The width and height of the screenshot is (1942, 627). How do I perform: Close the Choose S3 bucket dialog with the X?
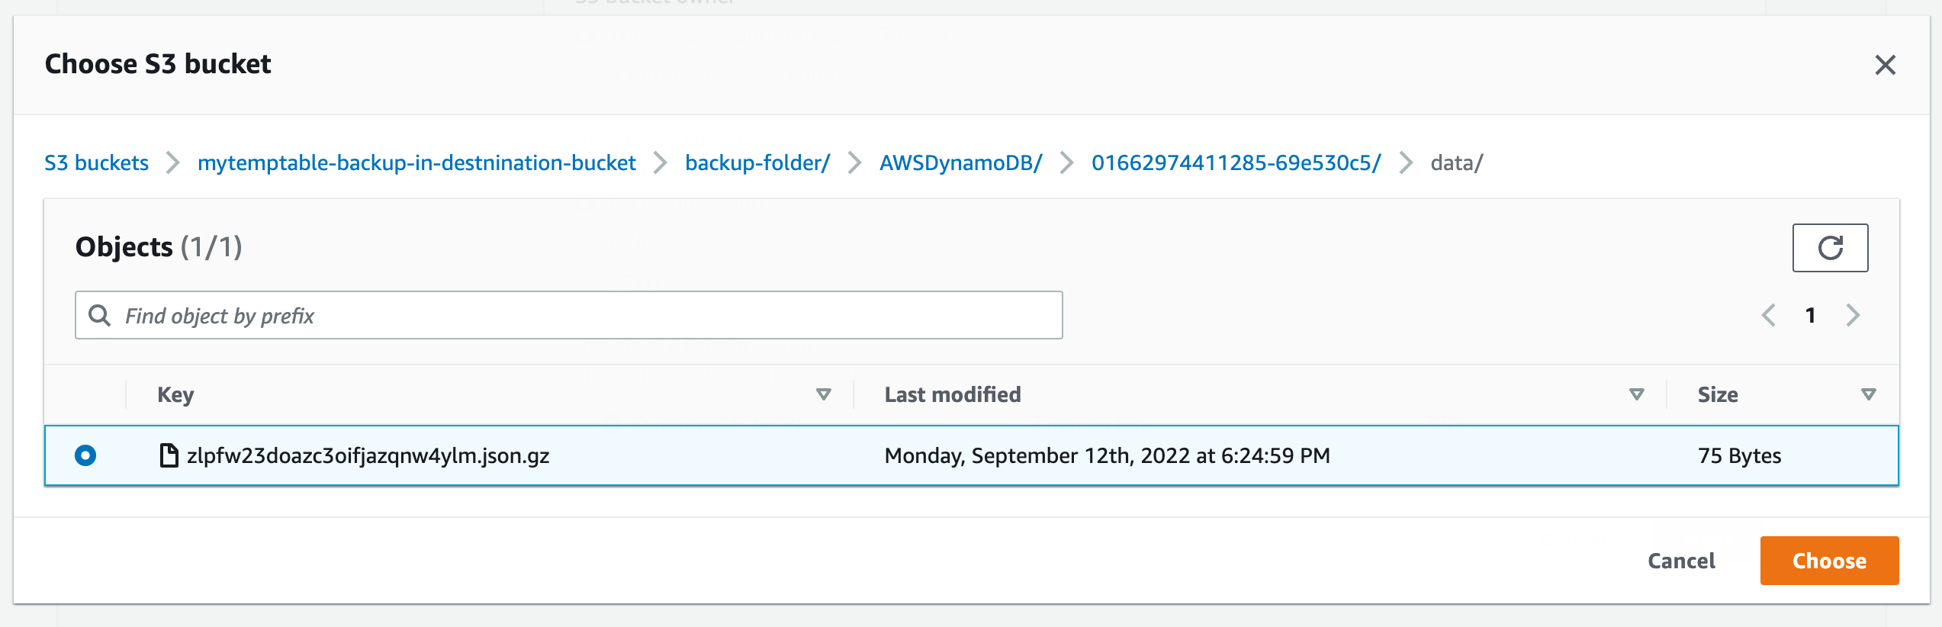click(1886, 66)
